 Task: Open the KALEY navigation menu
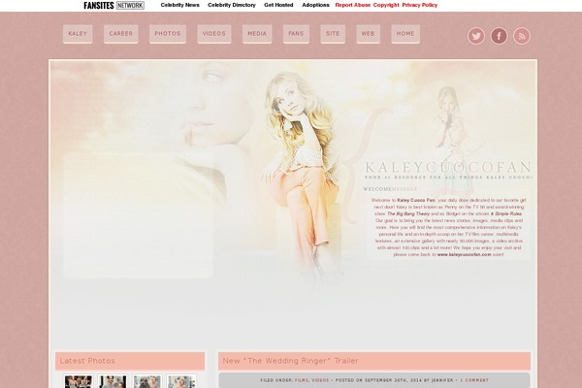[x=78, y=34]
